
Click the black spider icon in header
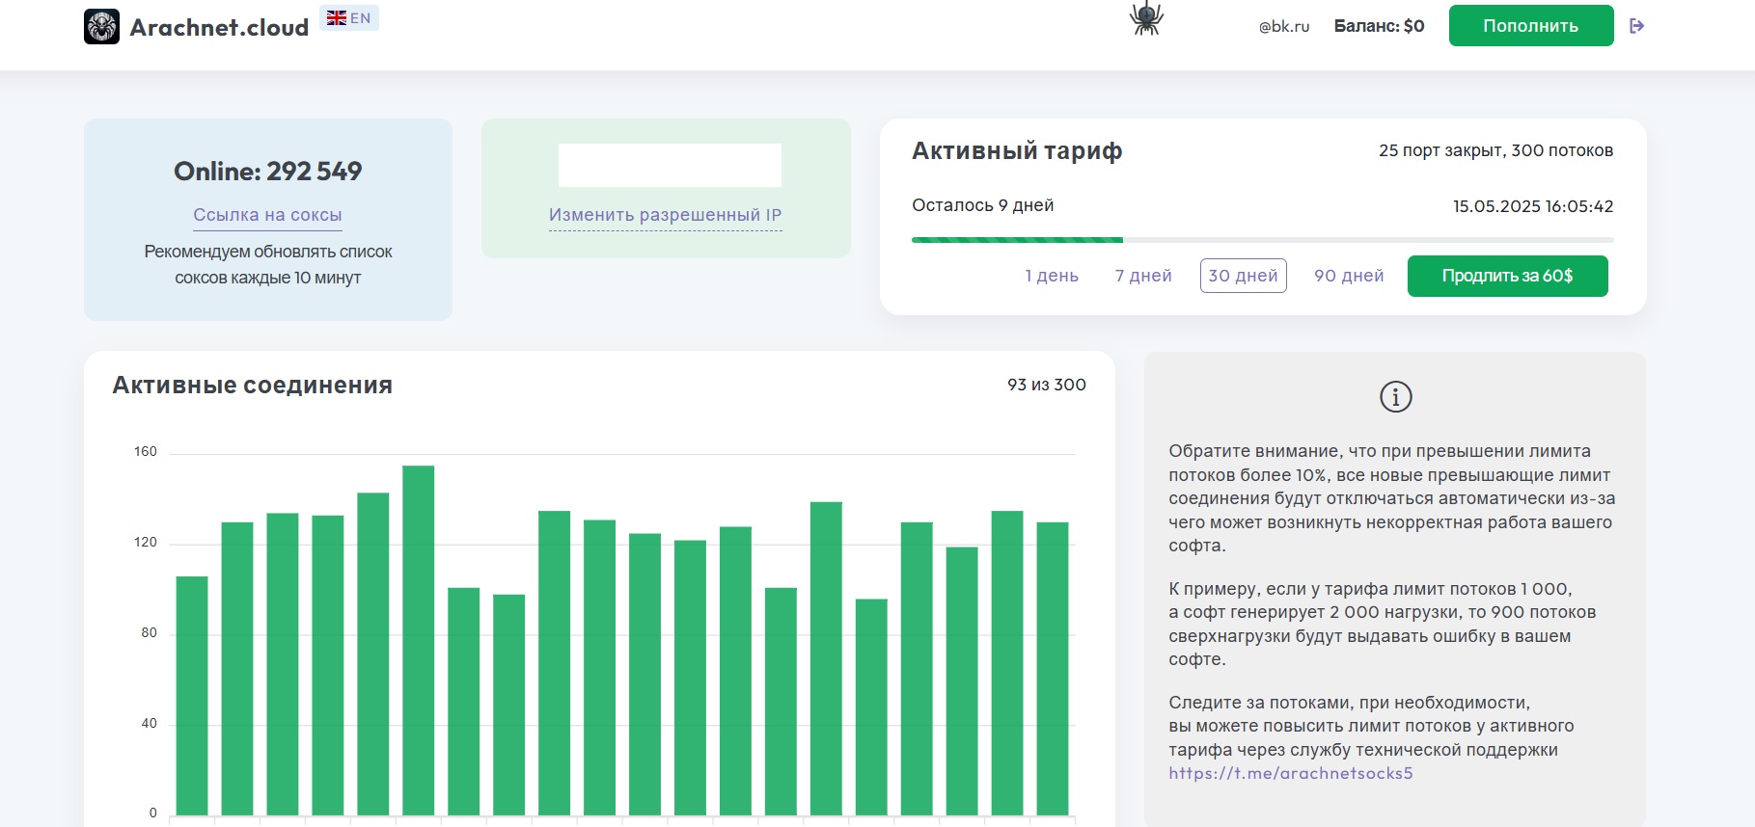[x=1146, y=18]
